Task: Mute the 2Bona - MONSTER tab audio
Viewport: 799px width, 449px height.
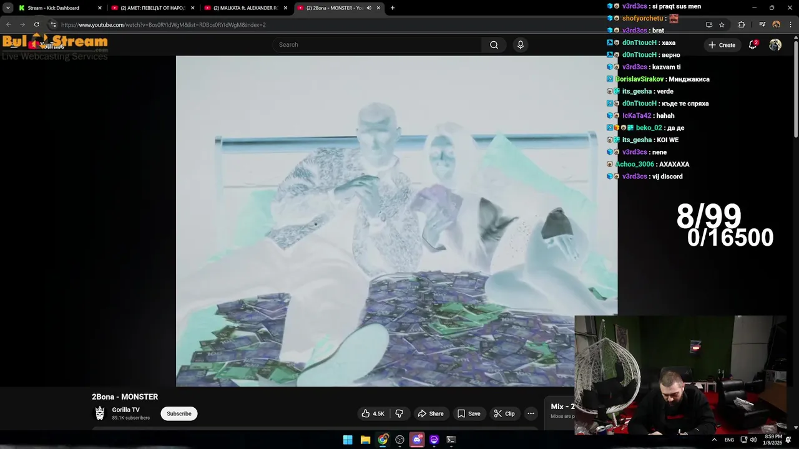Action: point(369,8)
